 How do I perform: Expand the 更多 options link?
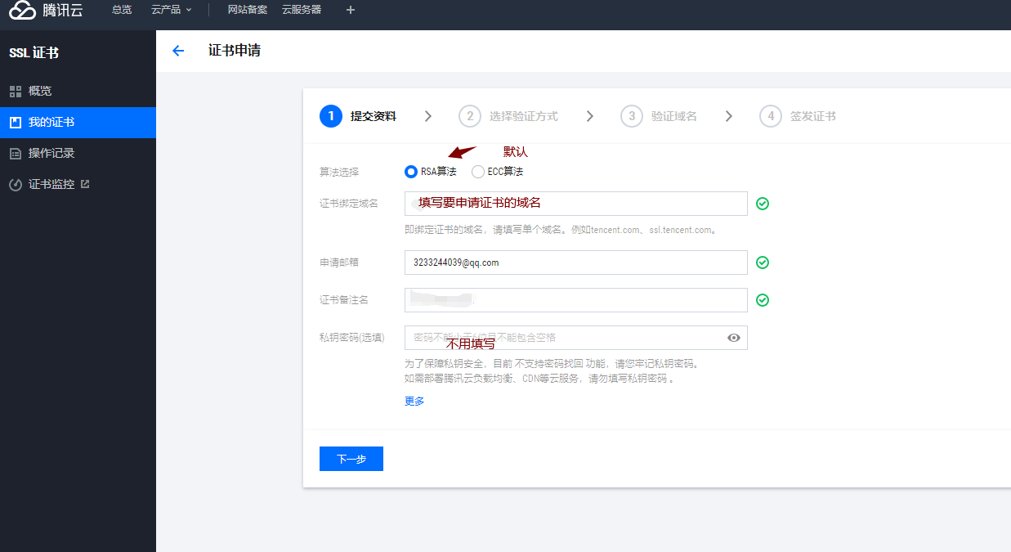414,402
